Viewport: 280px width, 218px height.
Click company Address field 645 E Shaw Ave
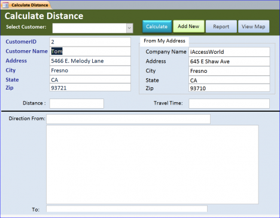(229, 62)
